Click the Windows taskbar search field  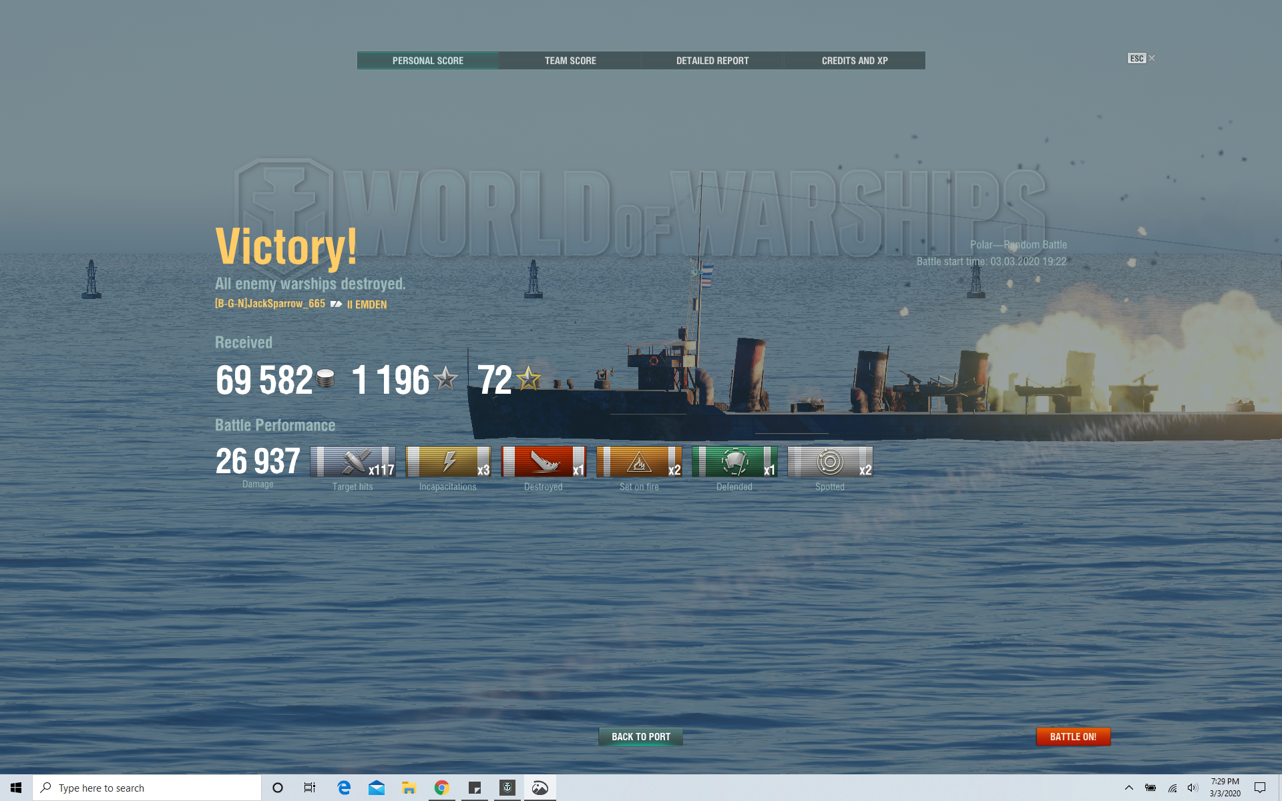pyautogui.click(x=147, y=788)
